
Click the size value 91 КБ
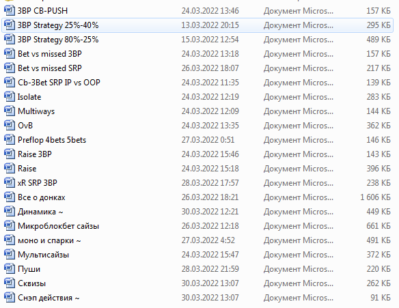381,298
